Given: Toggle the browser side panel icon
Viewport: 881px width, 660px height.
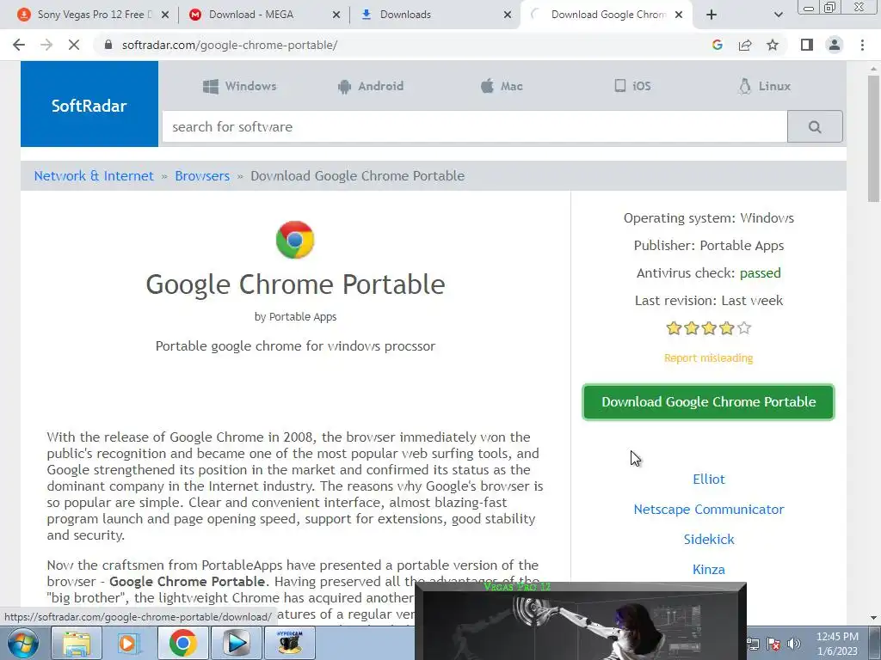Looking at the screenshot, I should tap(807, 45).
